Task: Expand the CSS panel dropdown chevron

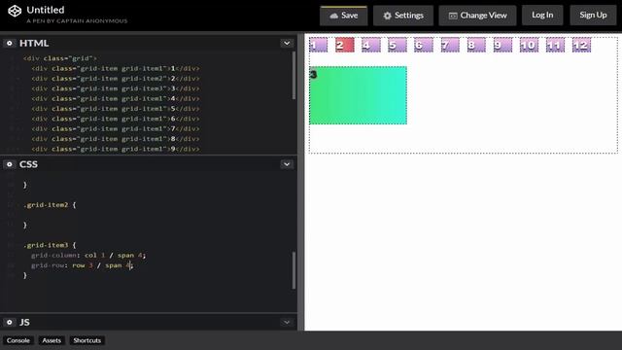Action: (x=287, y=164)
